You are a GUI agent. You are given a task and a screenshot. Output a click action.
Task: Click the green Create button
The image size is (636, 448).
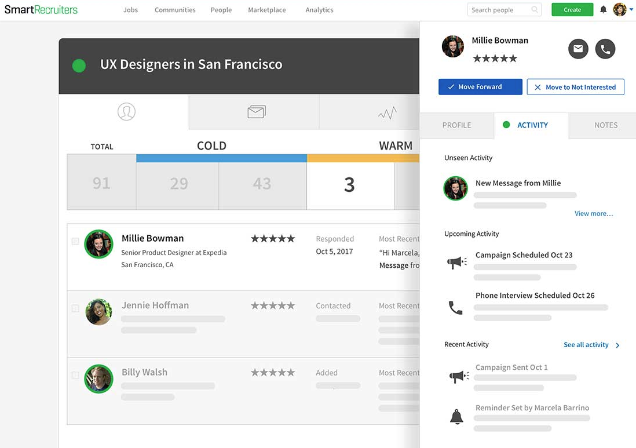point(572,9)
